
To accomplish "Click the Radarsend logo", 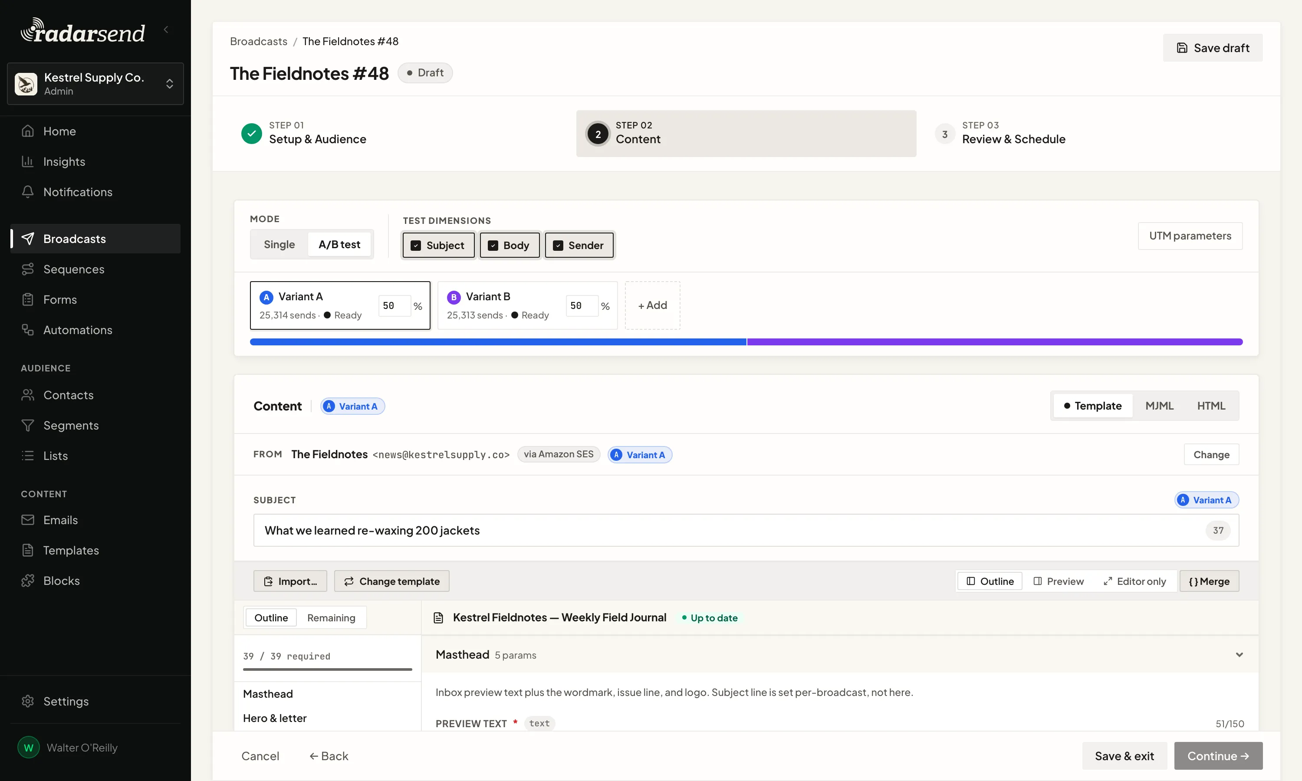I will tap(82, 31).
